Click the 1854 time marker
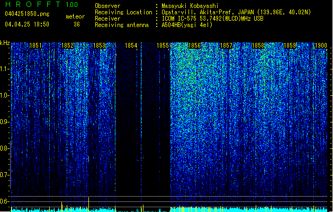This screenshot has width=333, height=212. [131, 46]
